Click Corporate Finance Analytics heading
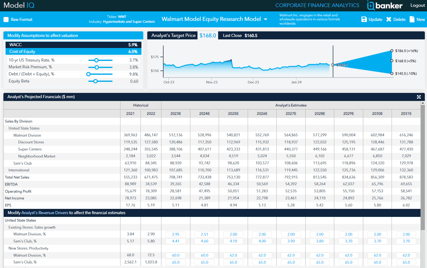Image resolution: width=427 pixels, height=268 pixels. click(317, 5)
